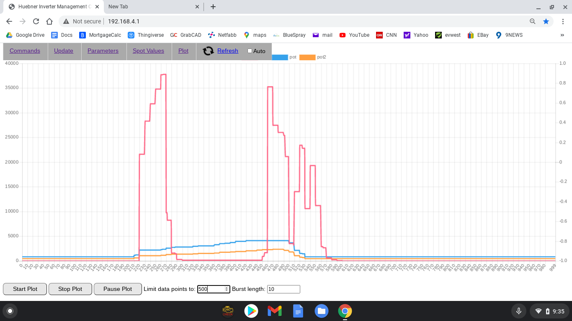Enable the Auto refresh checkbox
The width and height of the screenshot is (572, 321).
pos(250,51)
